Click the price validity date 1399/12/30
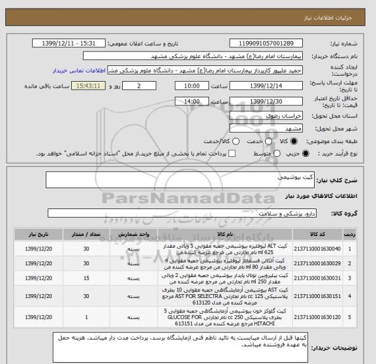 (266, 101)
